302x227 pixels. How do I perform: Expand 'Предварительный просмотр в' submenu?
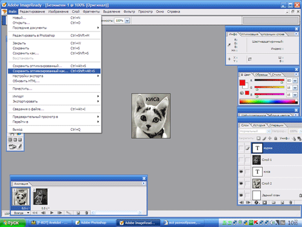pyautogui.click(x=54, y=117)
